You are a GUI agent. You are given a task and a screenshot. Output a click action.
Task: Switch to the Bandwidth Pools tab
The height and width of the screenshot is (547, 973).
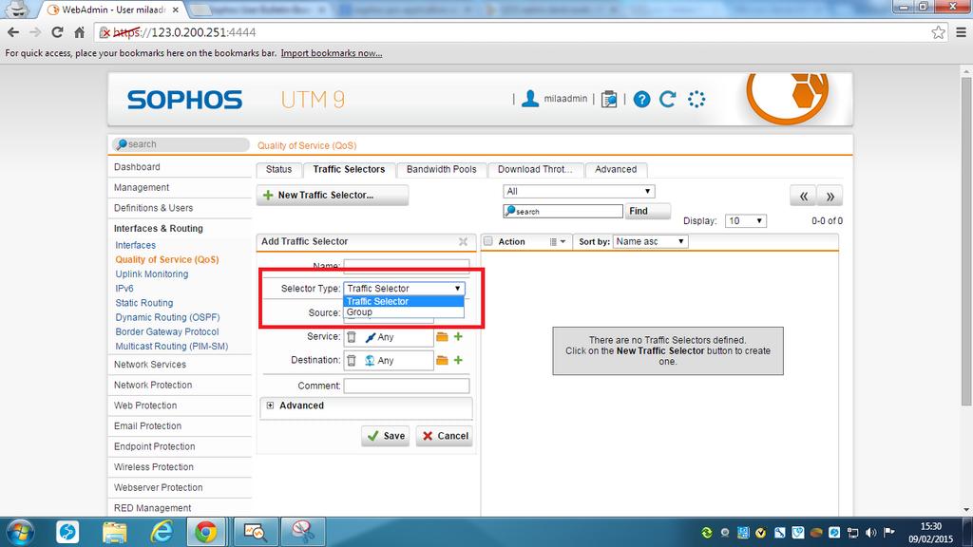coord(441,169)
